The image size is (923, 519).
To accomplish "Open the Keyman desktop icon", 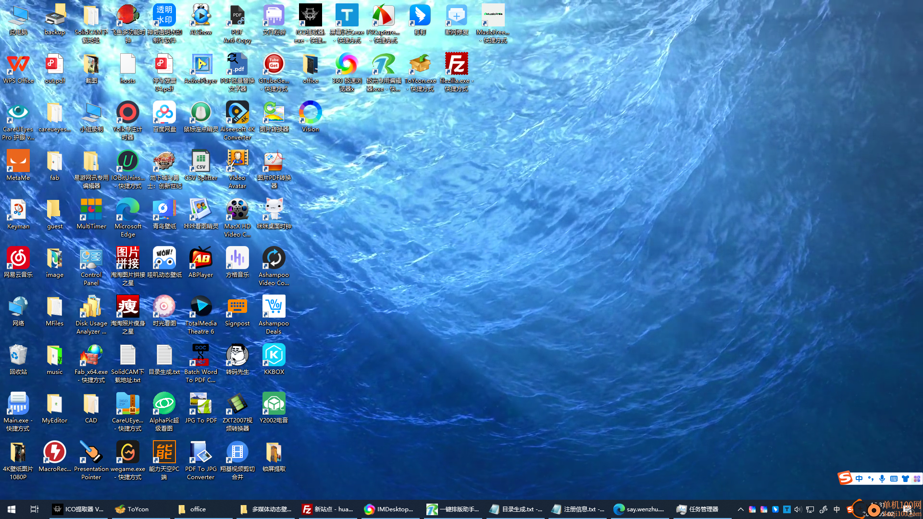I will (x=18, y=214).
